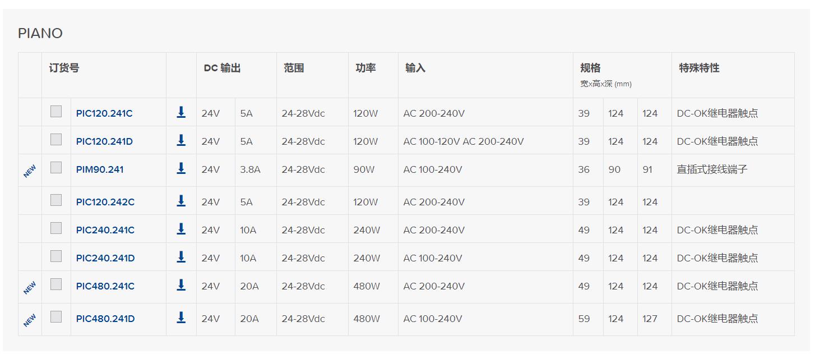Enable checkbox for PIC480.241D
The height and width of the screenshot is (354, 815).
click(x=56, y=317)
